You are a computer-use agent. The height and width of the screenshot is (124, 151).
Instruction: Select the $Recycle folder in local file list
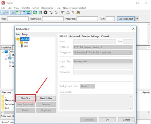coord(9,100)
